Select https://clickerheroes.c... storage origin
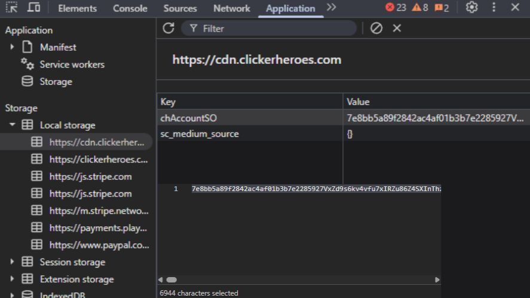The height and width of the screenshot is (298, 530). (x=99, y=159)
